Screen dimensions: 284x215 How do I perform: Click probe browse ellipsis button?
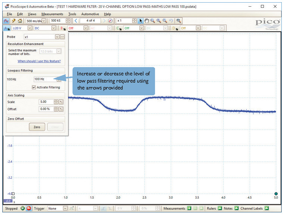pos(62,37)
